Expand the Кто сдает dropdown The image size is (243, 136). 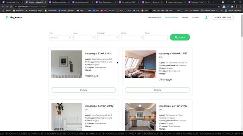109,38
